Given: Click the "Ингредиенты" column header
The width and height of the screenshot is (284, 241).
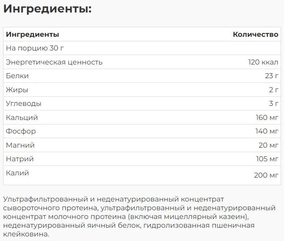Looking at the screenshot, I should coord(33,35).
